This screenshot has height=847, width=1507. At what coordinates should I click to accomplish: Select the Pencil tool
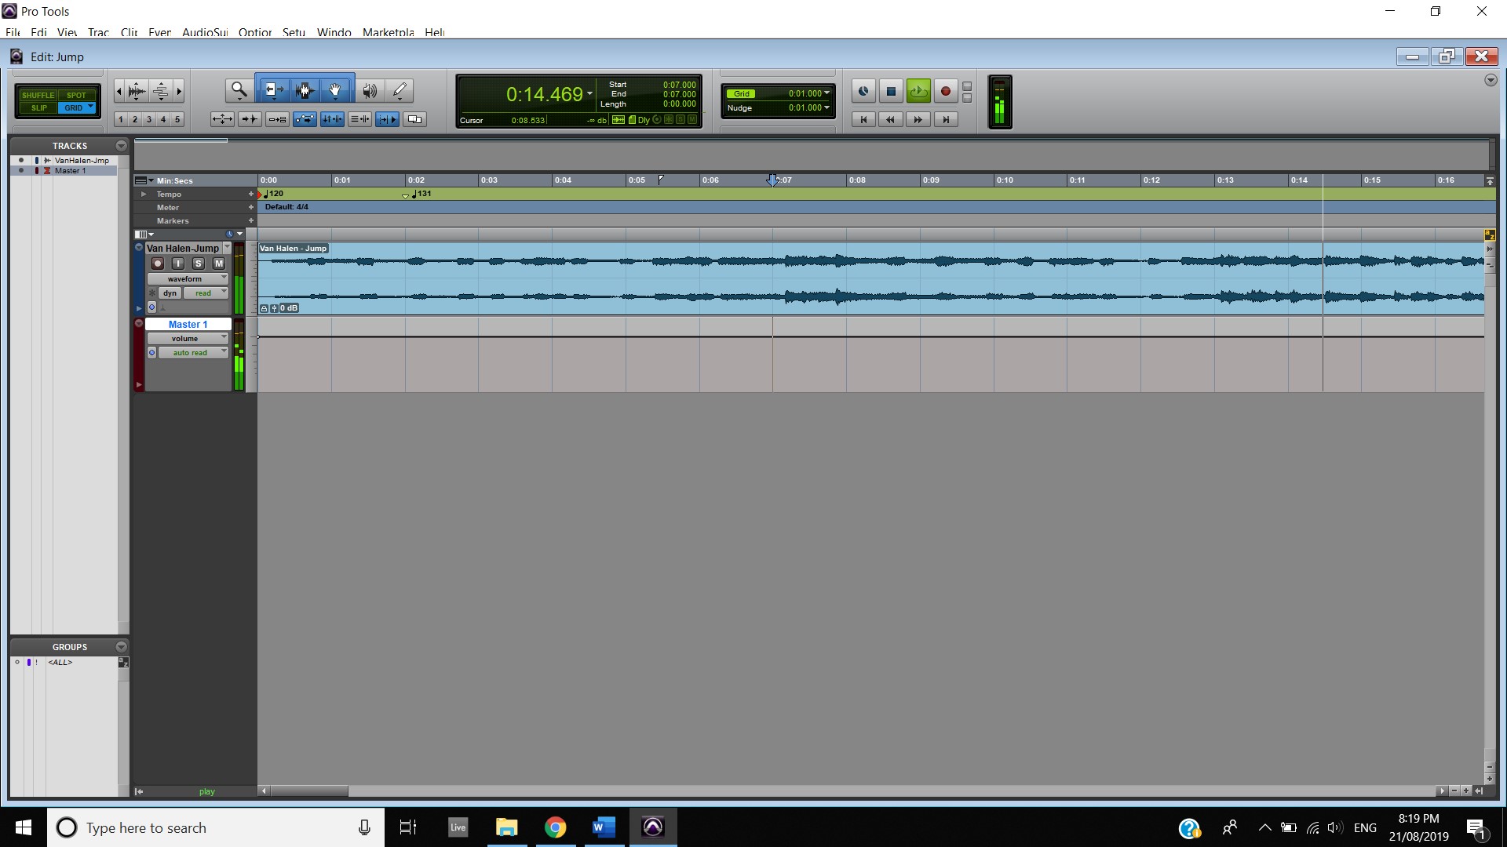[x=400, y=91]
